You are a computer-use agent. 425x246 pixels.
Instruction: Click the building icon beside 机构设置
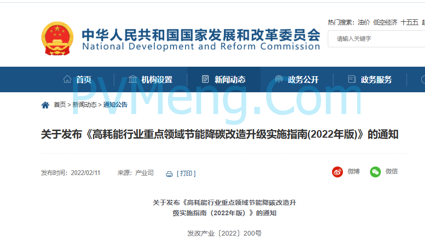point(132,79)
